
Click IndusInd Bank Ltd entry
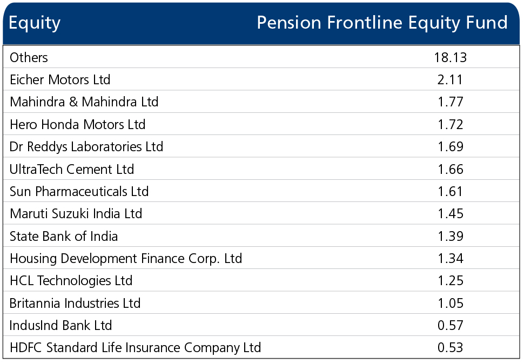coord(61,325)
